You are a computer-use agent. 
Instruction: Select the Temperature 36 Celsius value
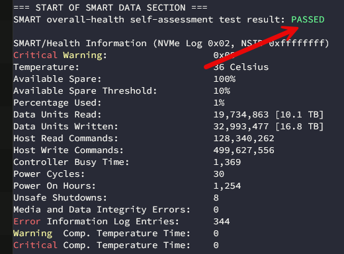click(241, 67)
